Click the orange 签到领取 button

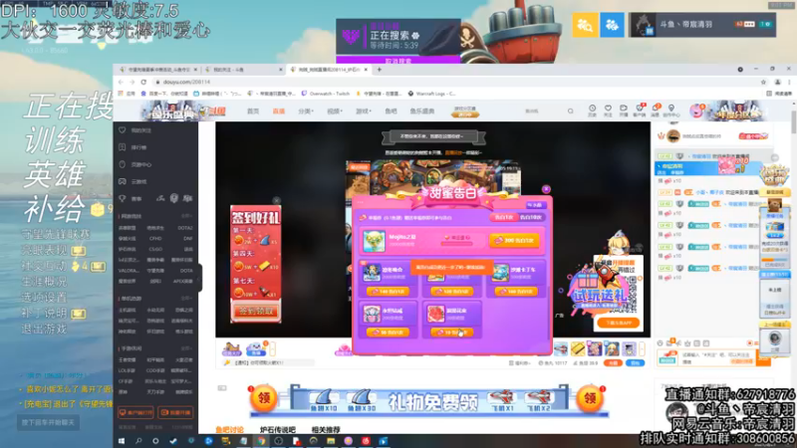256,311
